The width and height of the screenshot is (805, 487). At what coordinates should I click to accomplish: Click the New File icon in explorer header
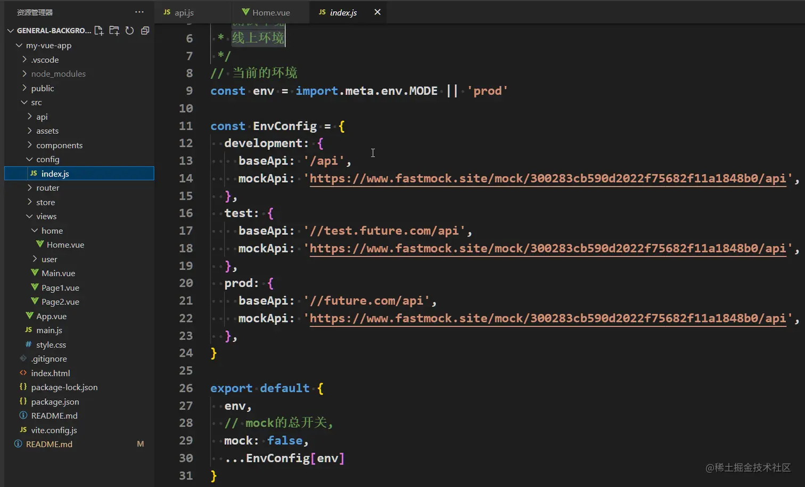click(x=98, y=30)
